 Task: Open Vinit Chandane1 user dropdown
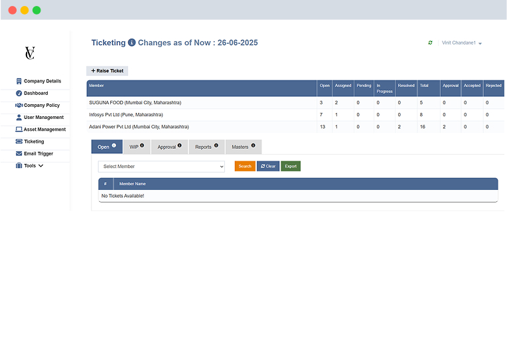point(462,43)
